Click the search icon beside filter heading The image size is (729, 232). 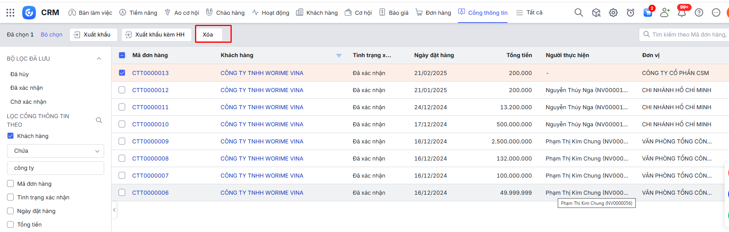pyautogui.click(x=99, y=120)
